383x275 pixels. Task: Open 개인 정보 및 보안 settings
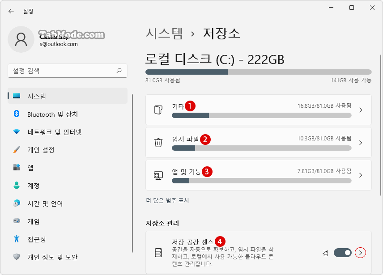click(68, 257)
